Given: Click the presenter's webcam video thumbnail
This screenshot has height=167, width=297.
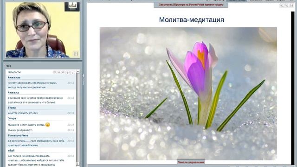Looking at the screenshot, I should tap(43, 30).
